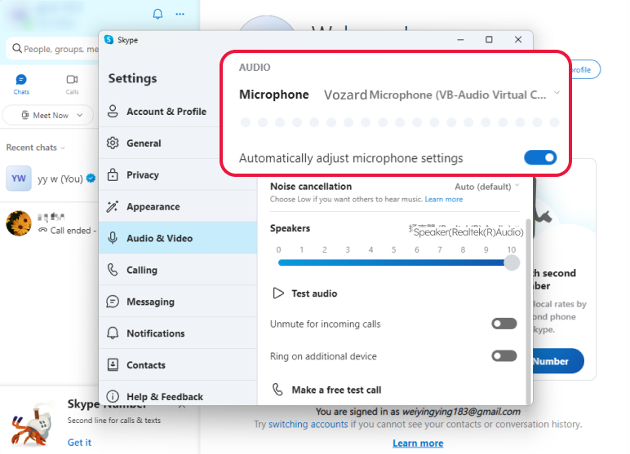This screenshot has height=454, width=630.
Task: Toggle Automatically adjust microphone settings
Action: [540, 157]
